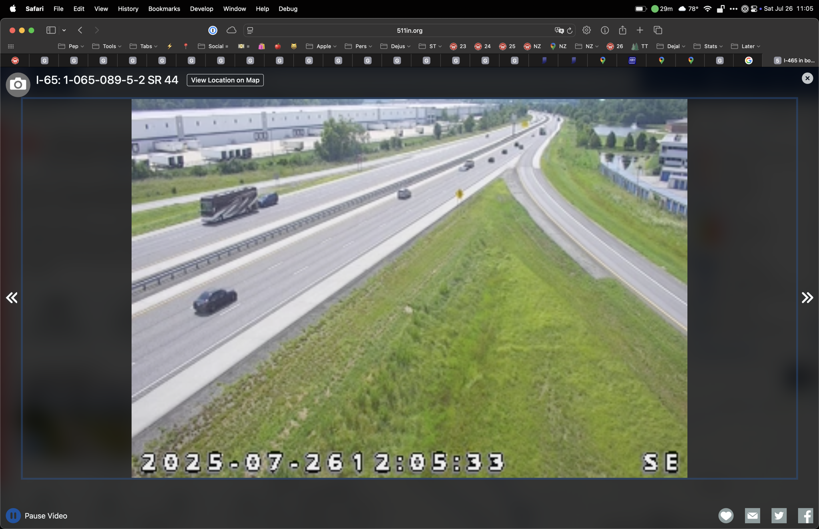Open the gear extension icon
Viewport: 819px width, 529px height.
[x=586, y=30]
